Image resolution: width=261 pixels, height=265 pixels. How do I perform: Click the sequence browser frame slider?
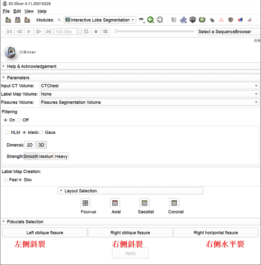115,31
